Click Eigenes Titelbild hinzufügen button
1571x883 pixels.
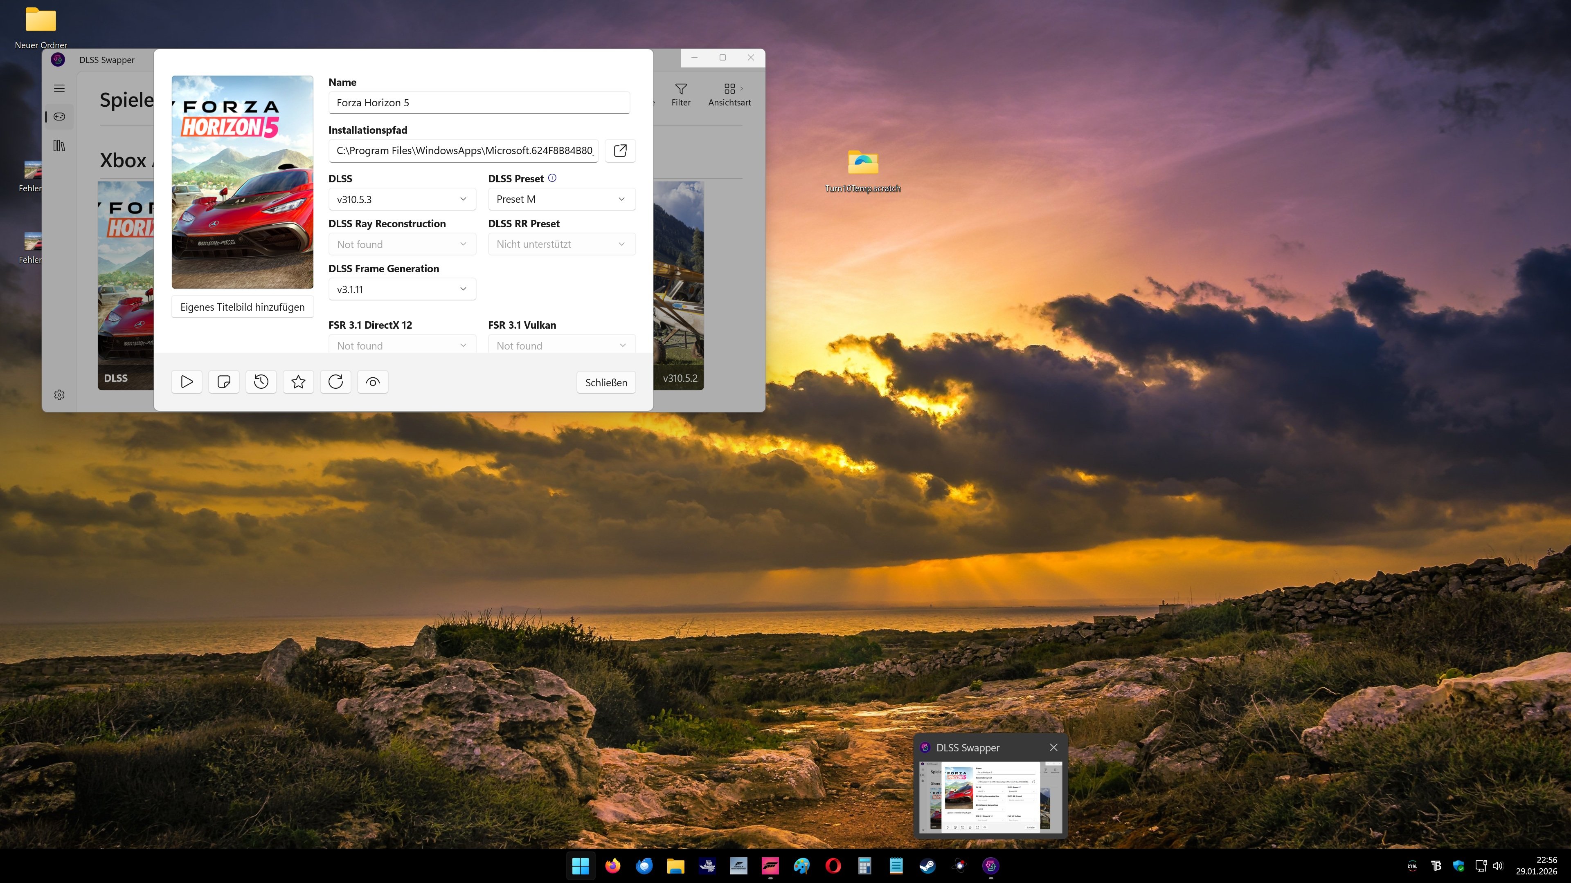coord(242,307)
